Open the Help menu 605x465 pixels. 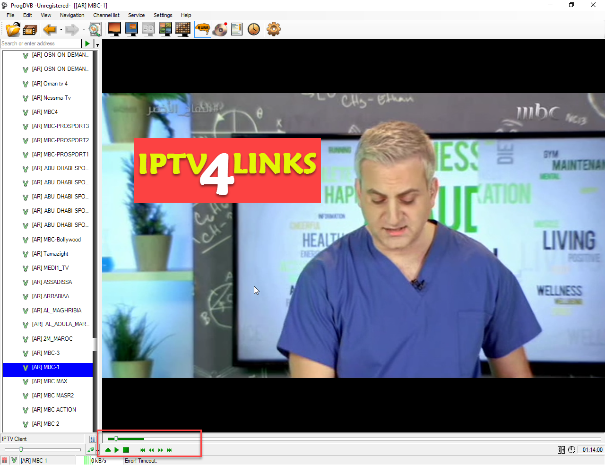186,15
